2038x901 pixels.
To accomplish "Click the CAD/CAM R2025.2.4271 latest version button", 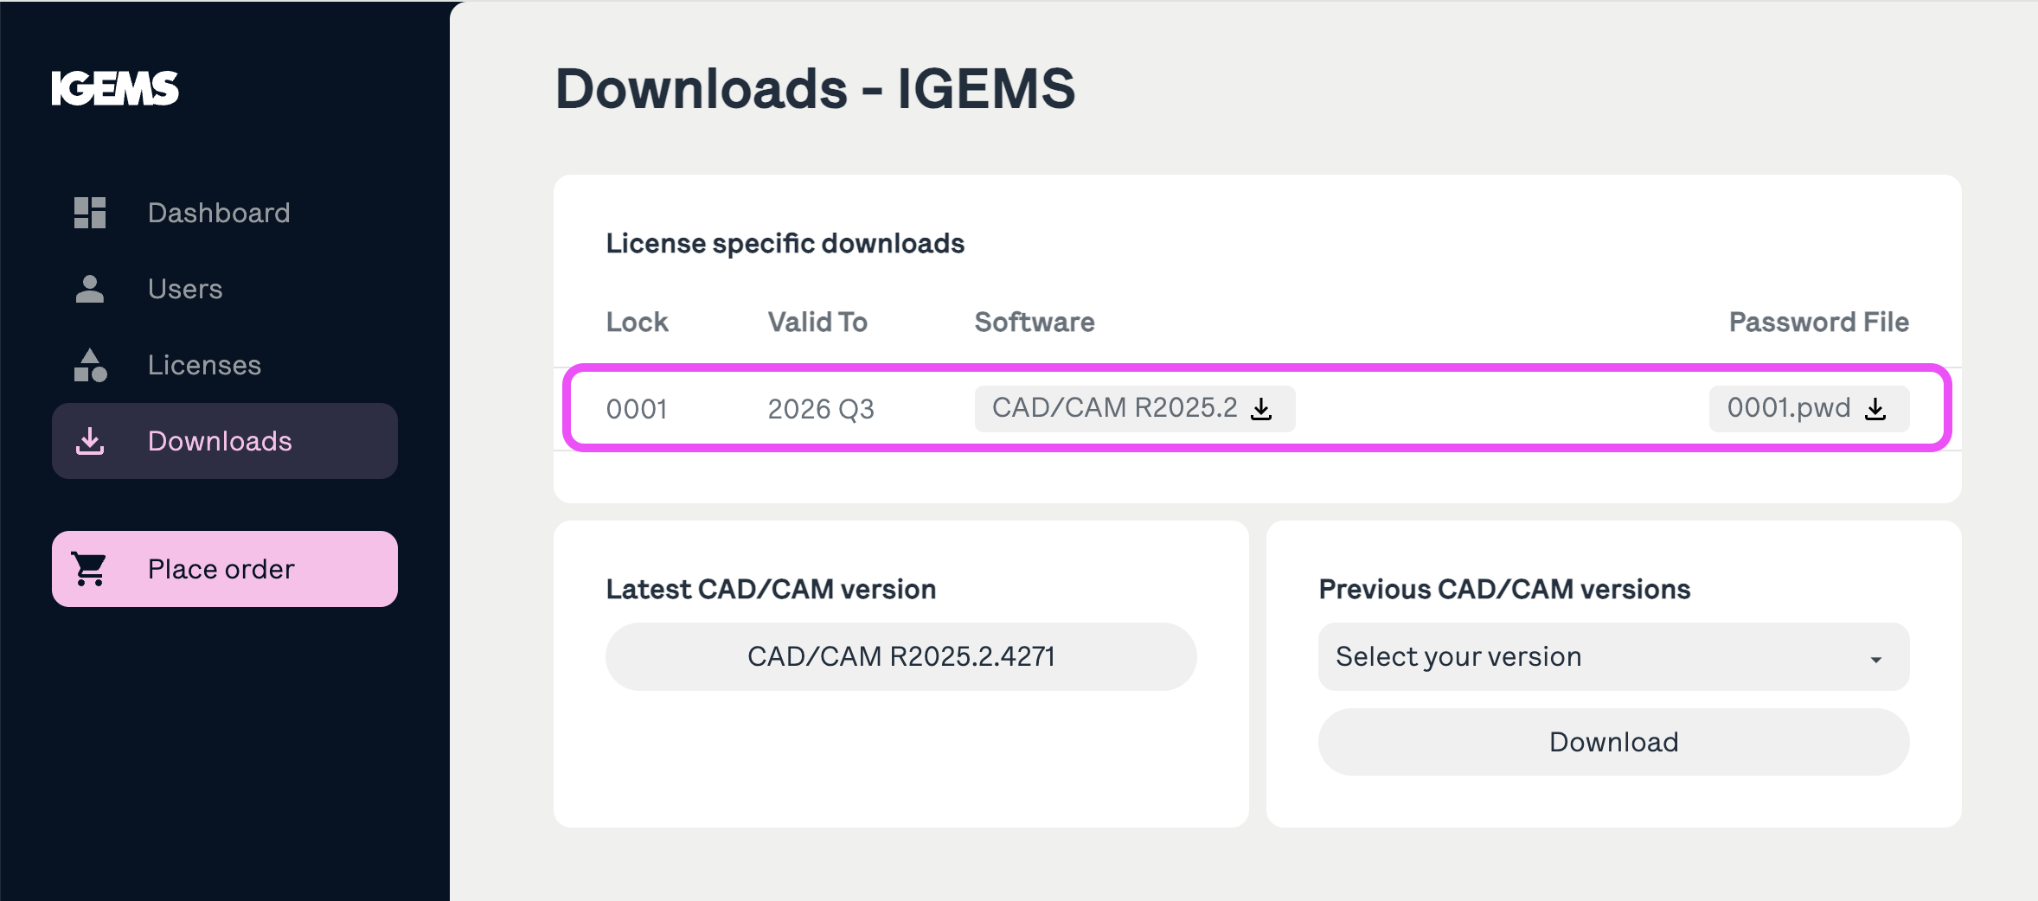I will coord(901,656).
